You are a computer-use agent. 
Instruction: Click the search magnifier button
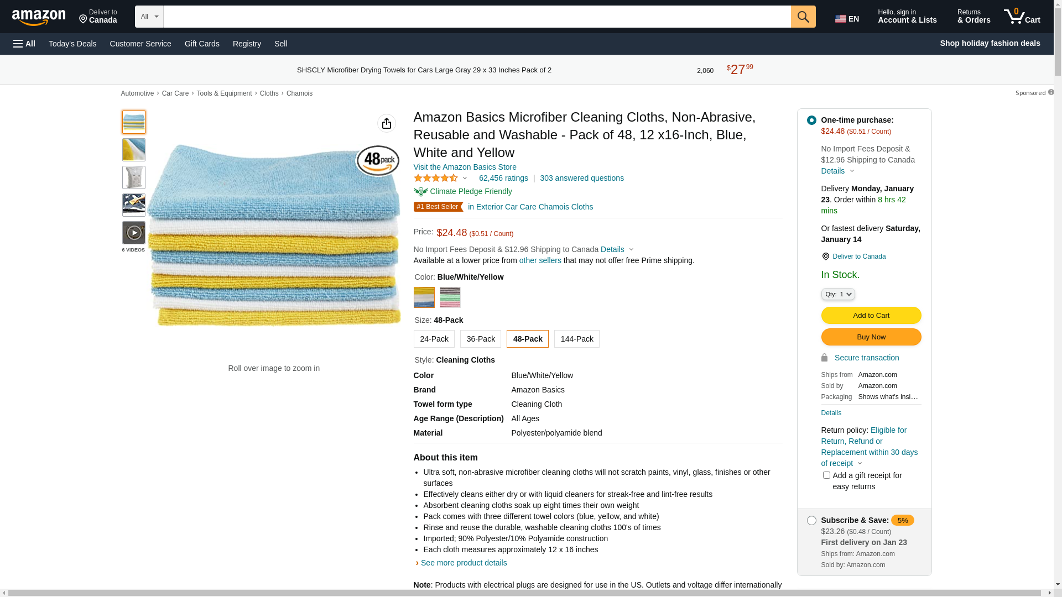[803, 17]
